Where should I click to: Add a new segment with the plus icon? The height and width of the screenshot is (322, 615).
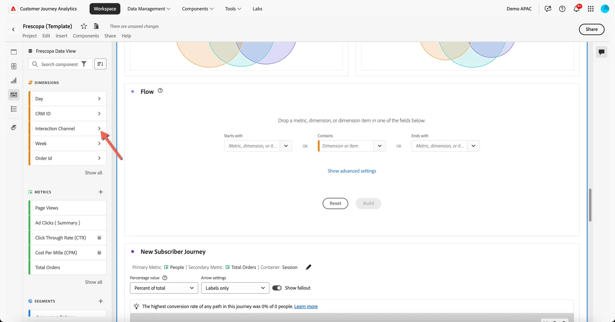101,301
